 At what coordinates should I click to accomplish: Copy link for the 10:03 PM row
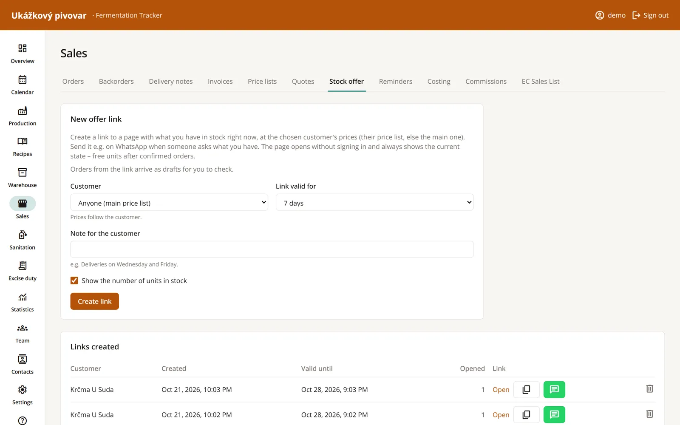click(526, 389)
